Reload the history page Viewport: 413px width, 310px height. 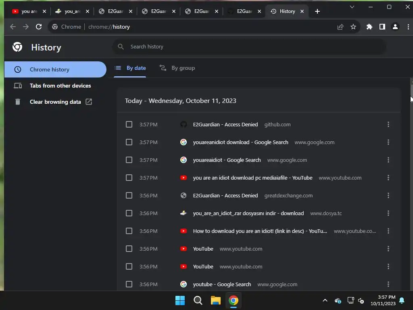pyautogui.click(x=39, y=27)
